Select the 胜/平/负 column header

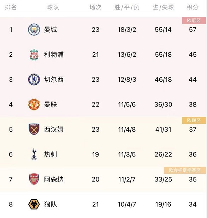[x=127, y=7]
